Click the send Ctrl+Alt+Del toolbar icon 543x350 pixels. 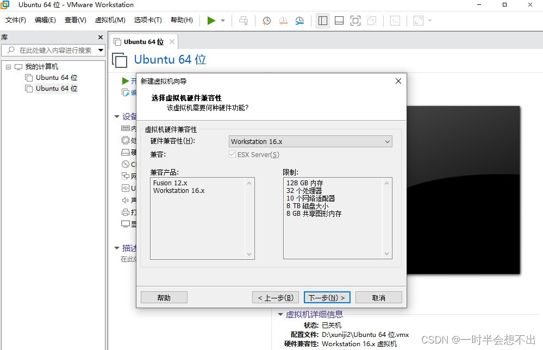tap(244, 21)
